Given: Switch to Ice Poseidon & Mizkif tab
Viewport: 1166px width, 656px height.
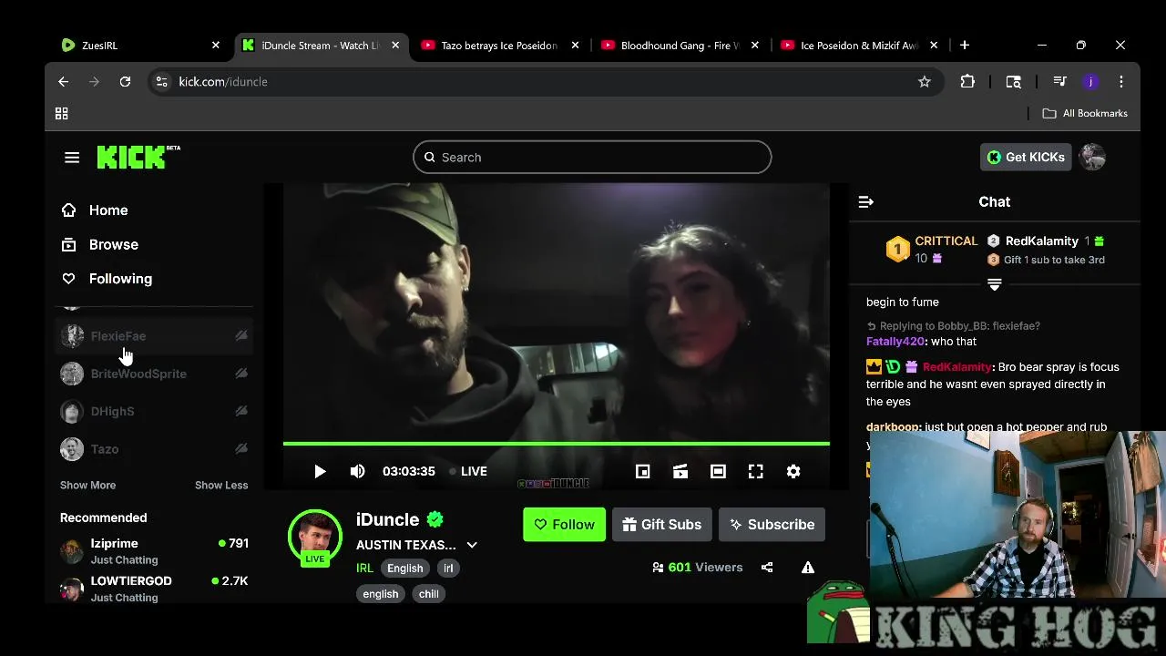Looking at the screenshot, I should pos(858,45).
